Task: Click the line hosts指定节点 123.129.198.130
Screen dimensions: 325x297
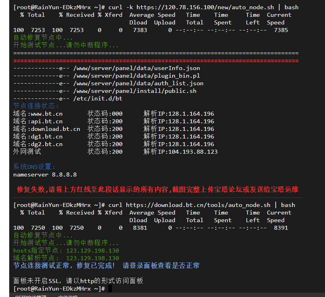Action: coord(66,251)
